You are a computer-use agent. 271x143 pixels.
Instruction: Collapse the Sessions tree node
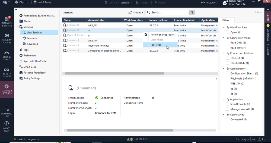[x=18, y=27]
